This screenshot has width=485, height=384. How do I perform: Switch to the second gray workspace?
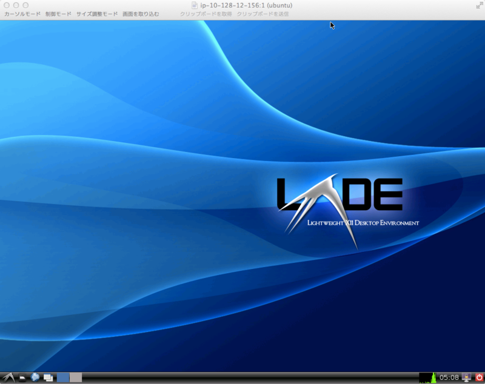click(x=76, y=377)
